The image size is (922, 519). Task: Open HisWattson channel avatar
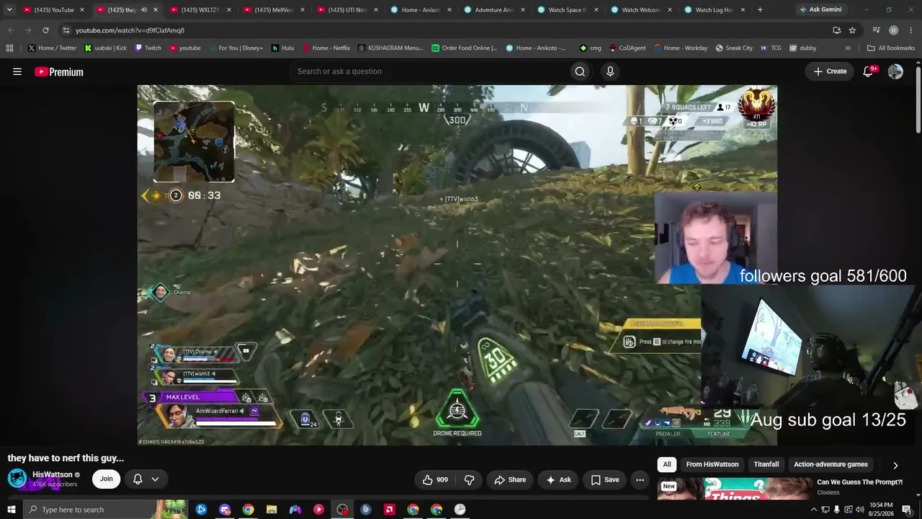tap(17, 479)
